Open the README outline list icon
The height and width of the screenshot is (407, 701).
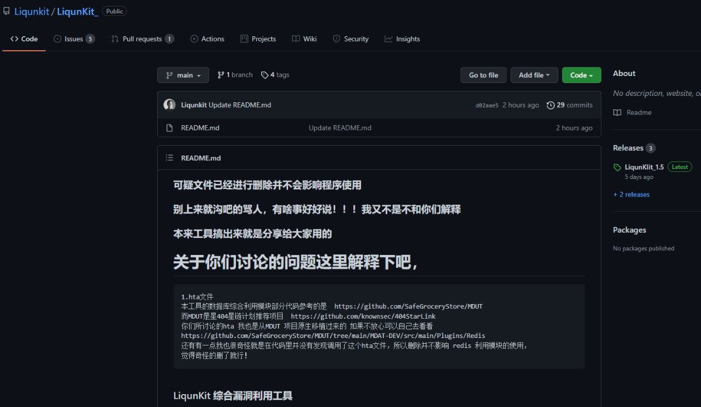click(169, 158)
